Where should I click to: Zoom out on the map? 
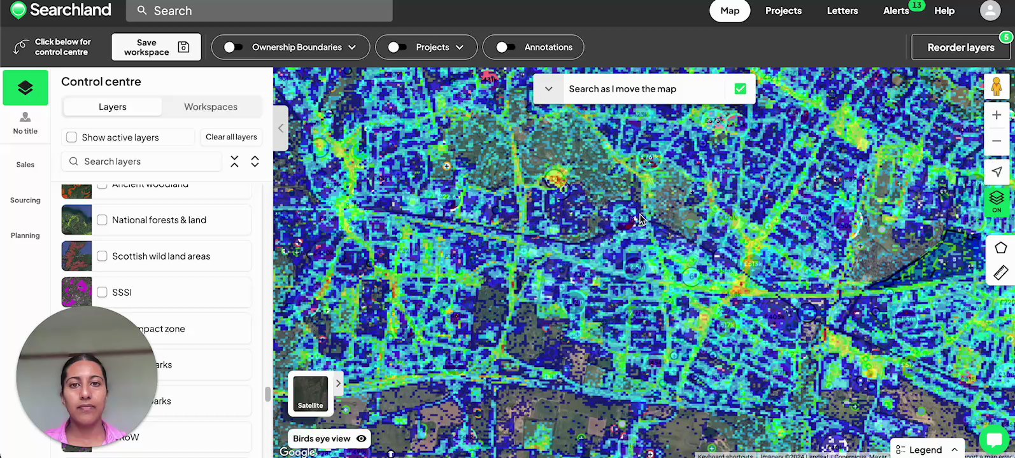coord(997,141)
